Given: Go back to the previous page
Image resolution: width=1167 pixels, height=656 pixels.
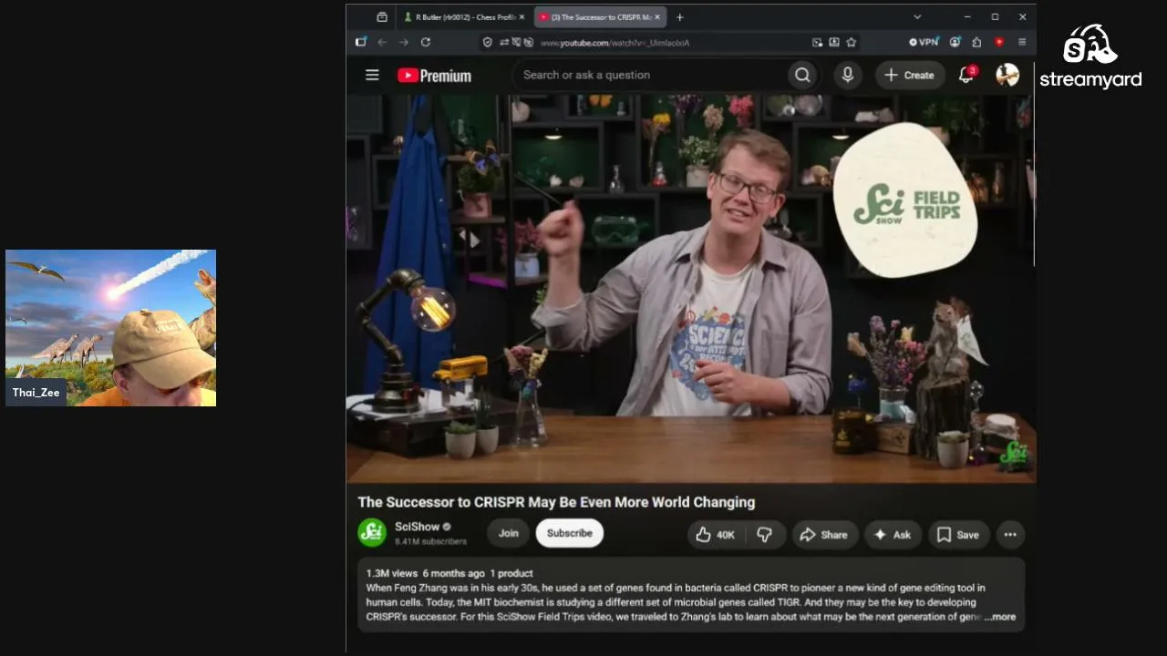Looking at the screenshot, I should 382,42.
